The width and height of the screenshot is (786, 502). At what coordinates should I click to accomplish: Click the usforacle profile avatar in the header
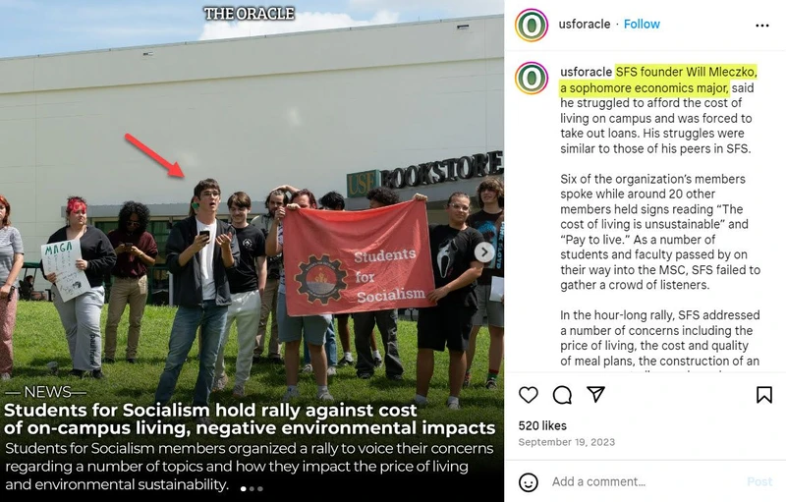532,25
